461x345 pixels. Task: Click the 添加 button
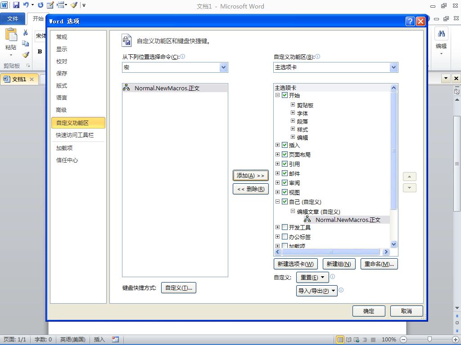(251, 176)
